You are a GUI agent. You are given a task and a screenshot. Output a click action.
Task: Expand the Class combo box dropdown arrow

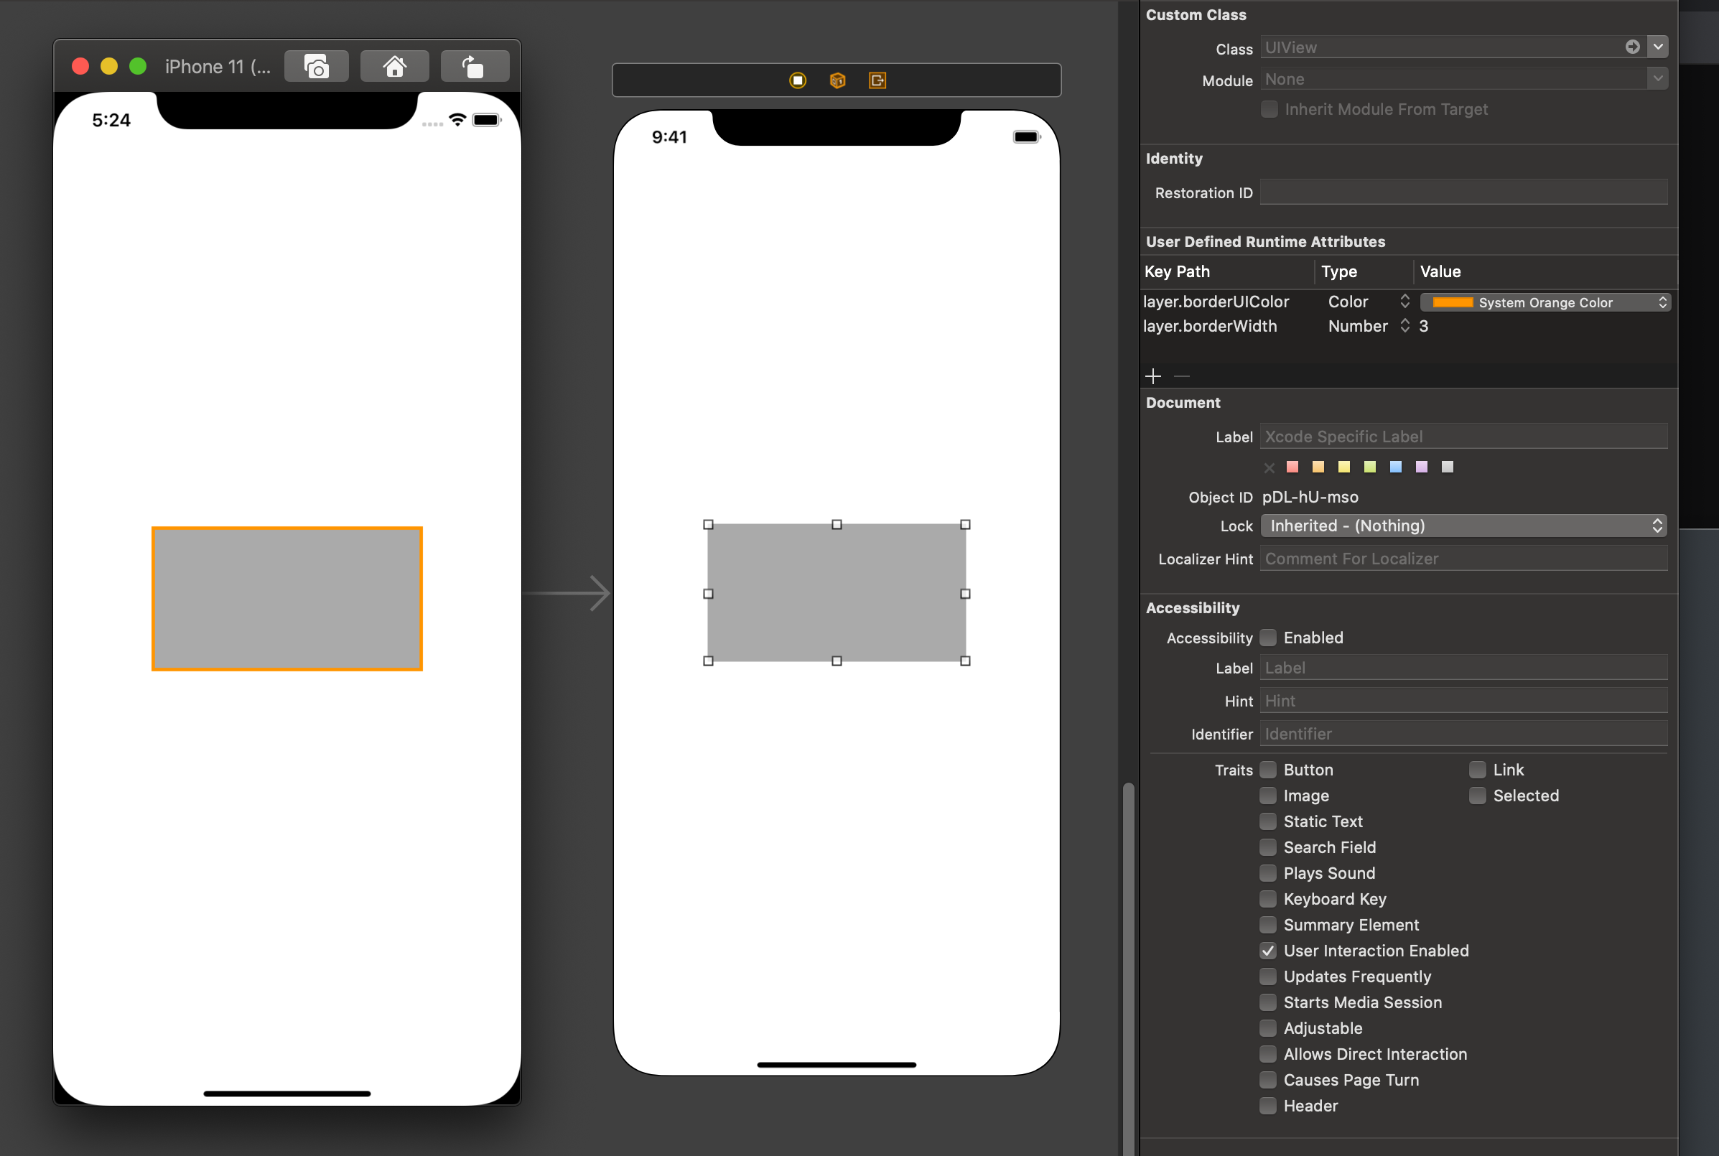[x=1658, y=47]
